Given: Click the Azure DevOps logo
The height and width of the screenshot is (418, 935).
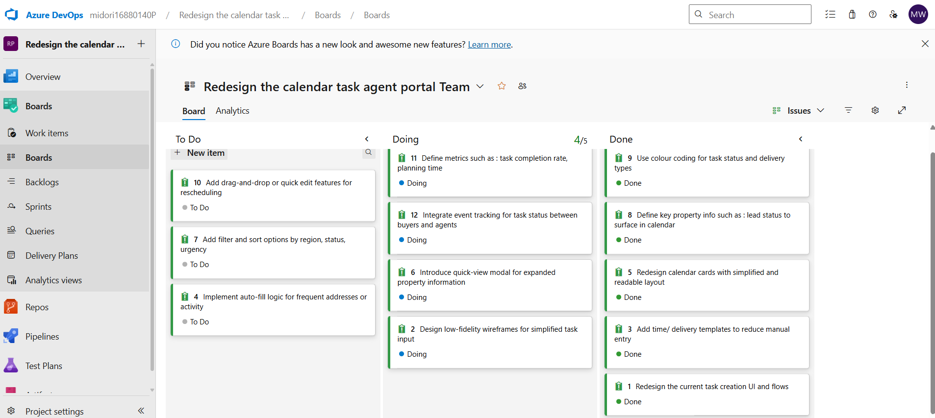Looking at the screenshot, I should click(x=11, y=15).
